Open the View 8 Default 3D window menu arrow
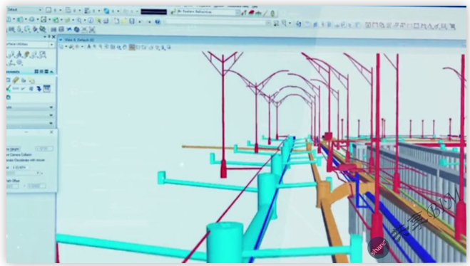 (61, 39)
